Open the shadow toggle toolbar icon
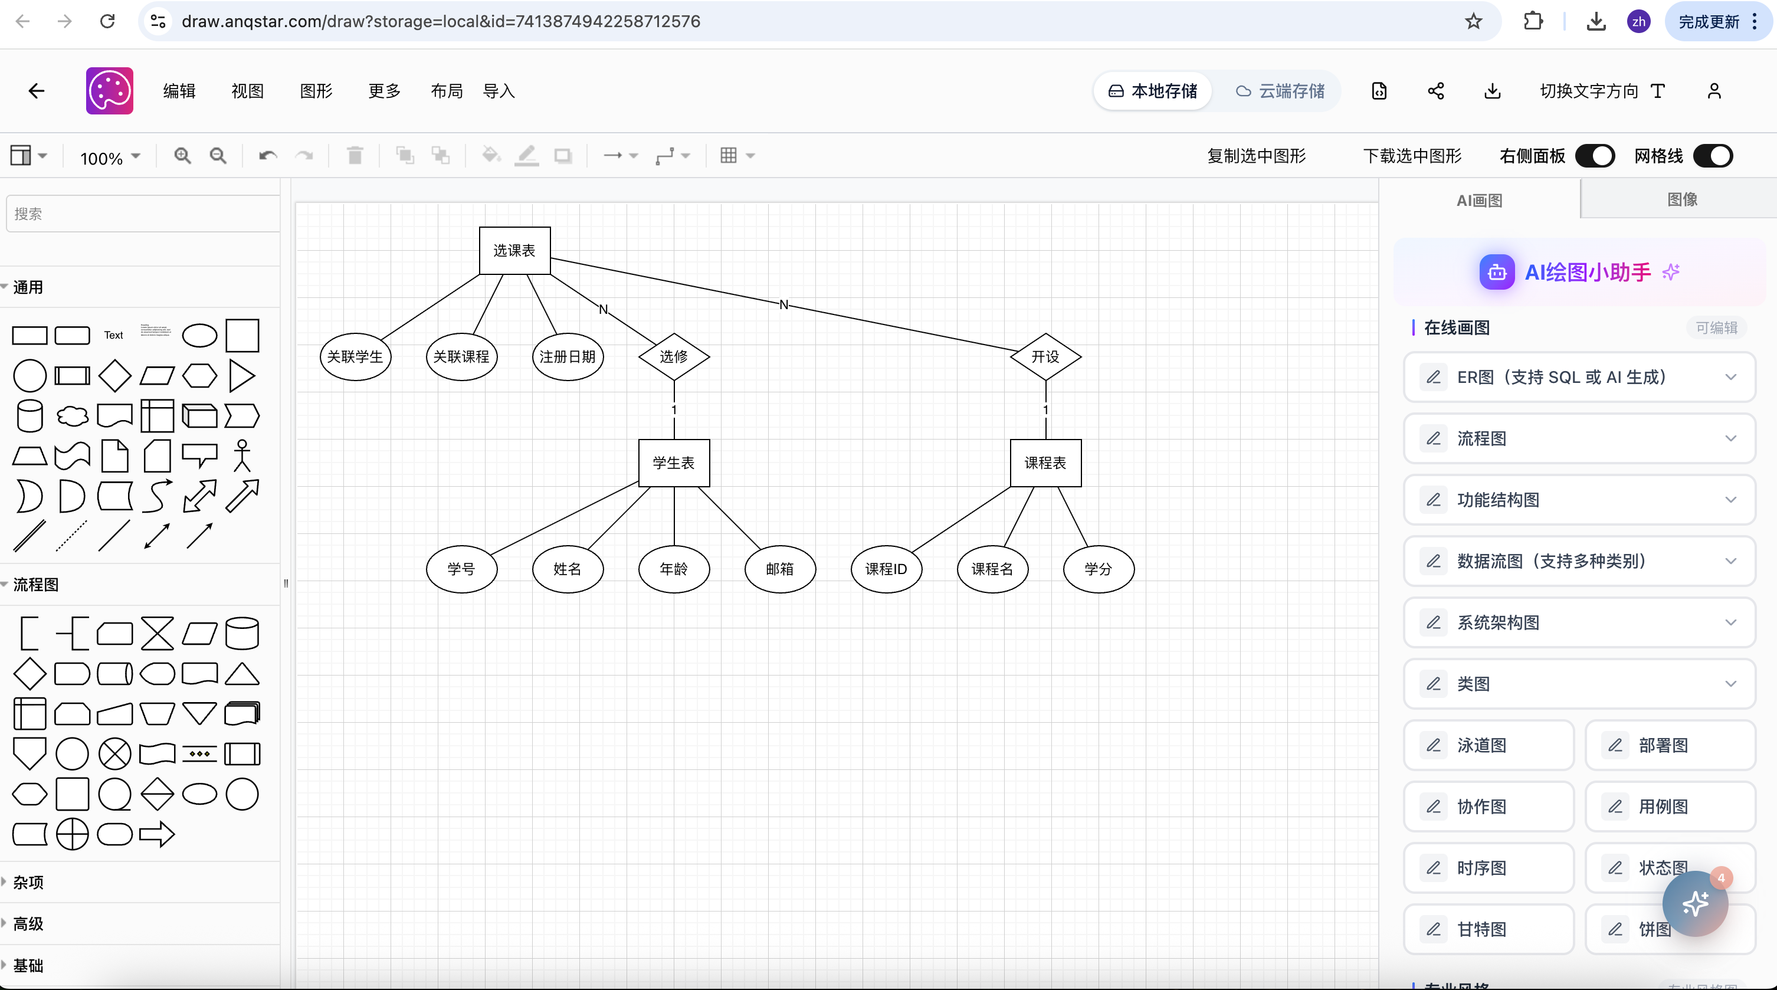This screenshot has width=1777, height=990. tap(563, 156)
